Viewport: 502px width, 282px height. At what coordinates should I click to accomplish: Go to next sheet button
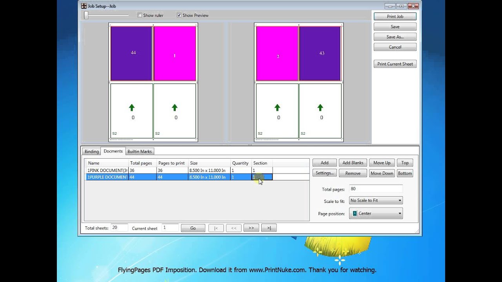point(251,228)
